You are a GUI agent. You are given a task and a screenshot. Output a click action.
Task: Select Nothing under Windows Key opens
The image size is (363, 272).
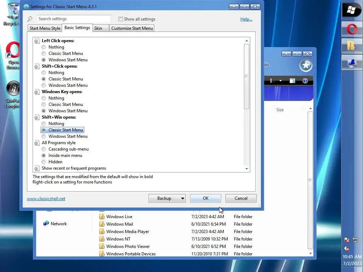point(44,98)
